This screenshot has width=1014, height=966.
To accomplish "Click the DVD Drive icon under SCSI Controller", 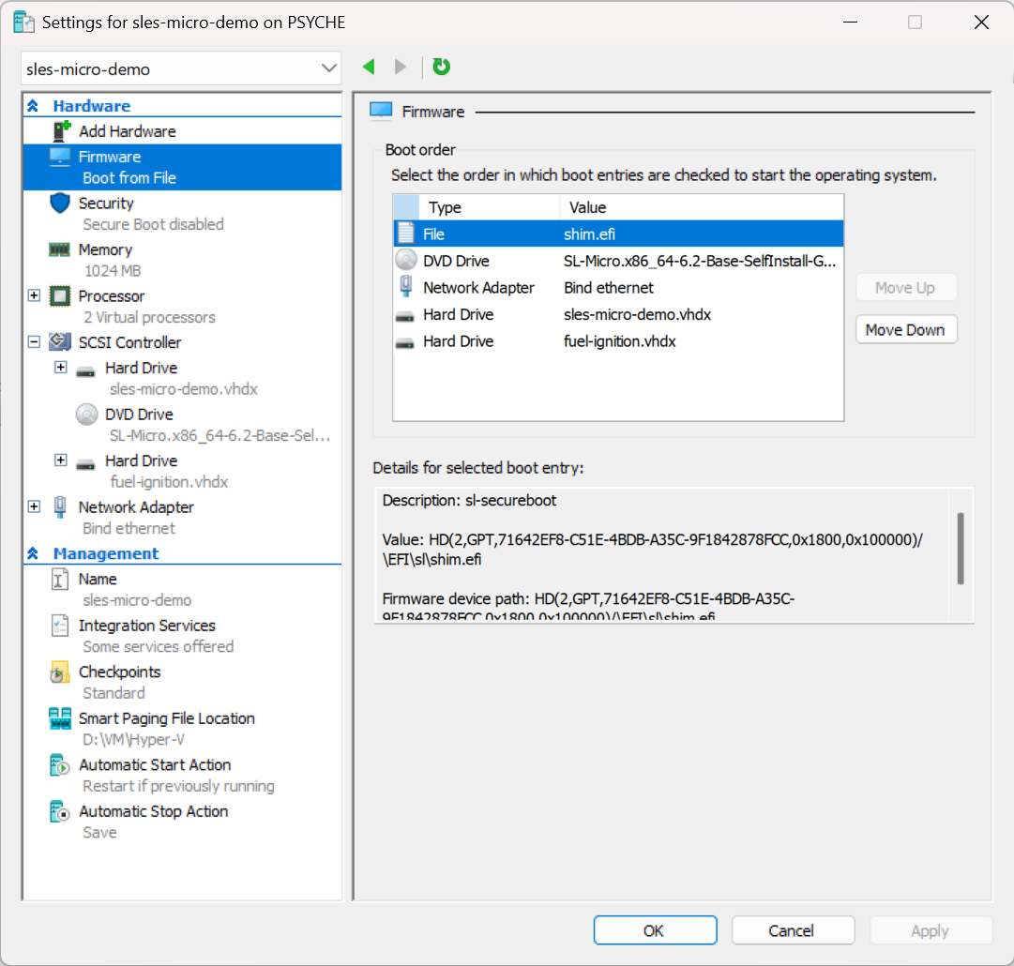I will 86,414.
